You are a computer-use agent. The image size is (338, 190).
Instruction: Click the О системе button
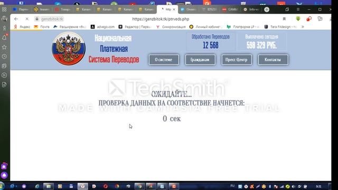point(164,60)
